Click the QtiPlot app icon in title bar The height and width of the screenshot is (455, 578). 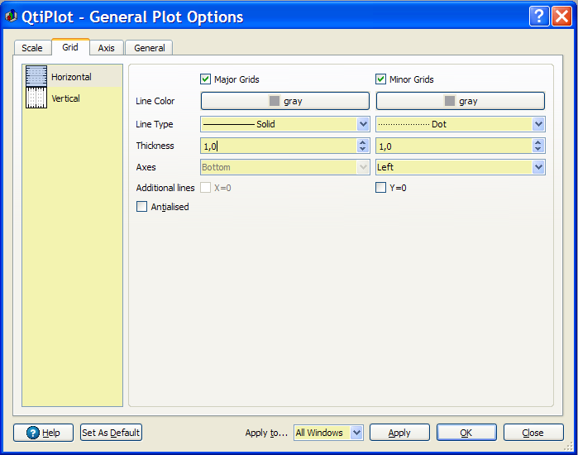click(x=12, y=17)
